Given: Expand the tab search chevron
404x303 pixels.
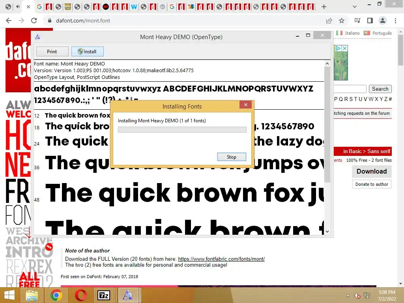Looking at the screenshot, I should pyautogui.click(x=355, y=7).
